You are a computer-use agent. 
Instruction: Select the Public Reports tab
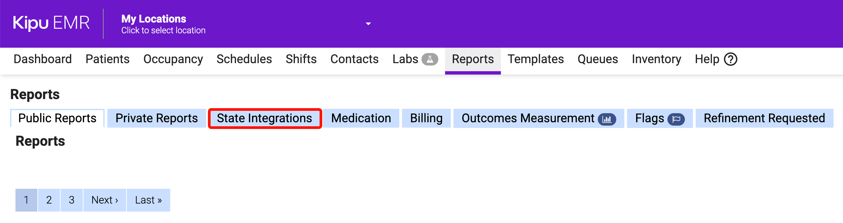click(57, 118)
